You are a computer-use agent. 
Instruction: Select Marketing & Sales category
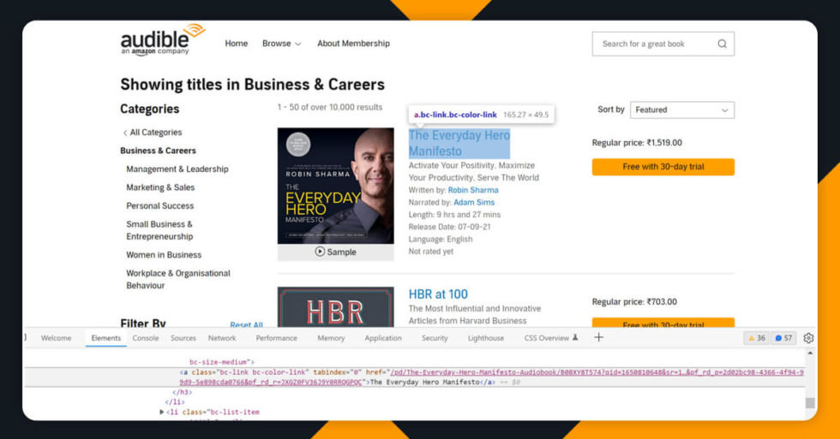pos(161,187)
